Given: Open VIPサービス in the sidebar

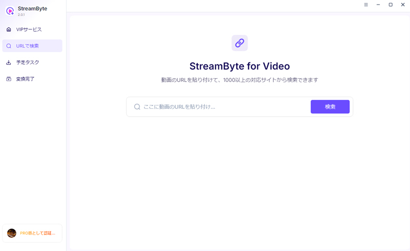Looking at the screenshot, I should 32,30.
